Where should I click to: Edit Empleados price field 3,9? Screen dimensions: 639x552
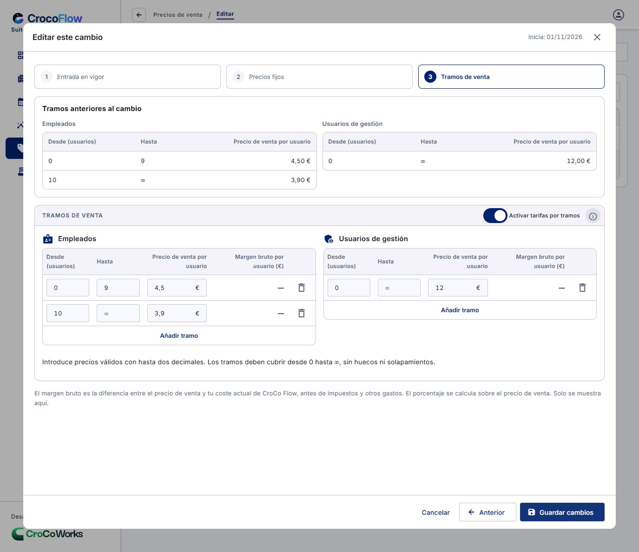[x=177, y=313]
